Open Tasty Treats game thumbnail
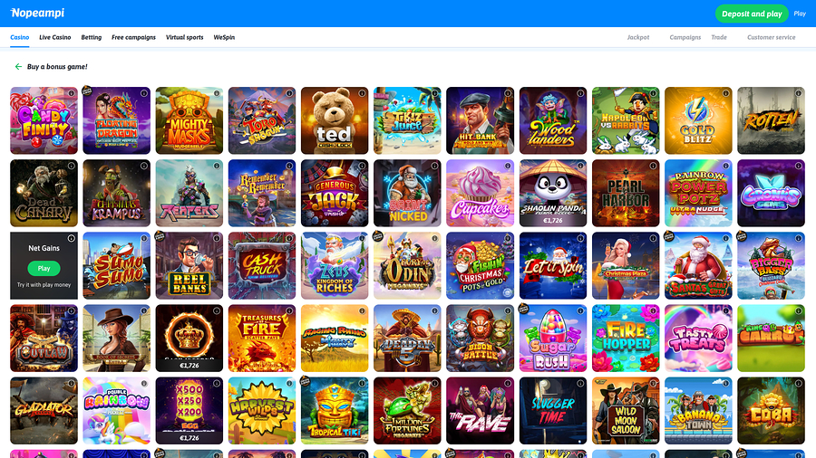 click(698, 338)
